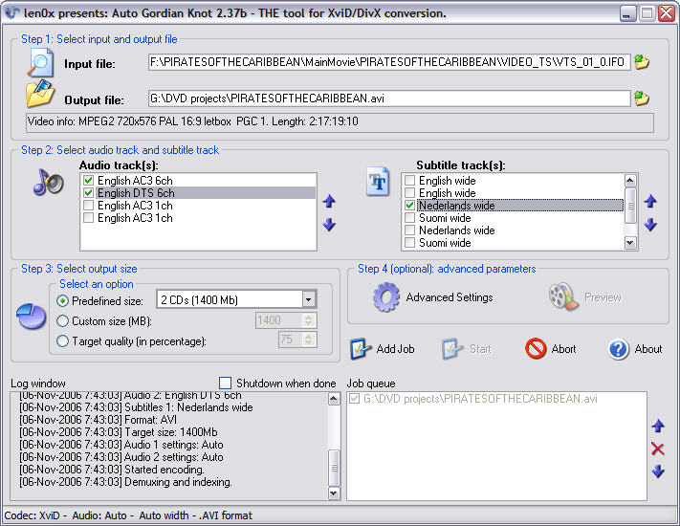Select Predefined size radio option
The image size is (680, 526).
click(63, 300)
